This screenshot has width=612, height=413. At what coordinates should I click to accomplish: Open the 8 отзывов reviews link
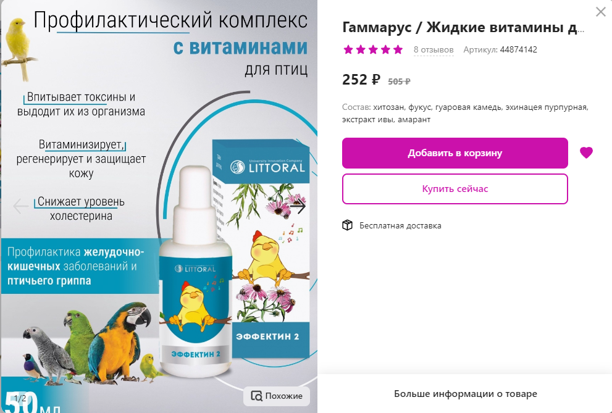click(x=434, y=50)
